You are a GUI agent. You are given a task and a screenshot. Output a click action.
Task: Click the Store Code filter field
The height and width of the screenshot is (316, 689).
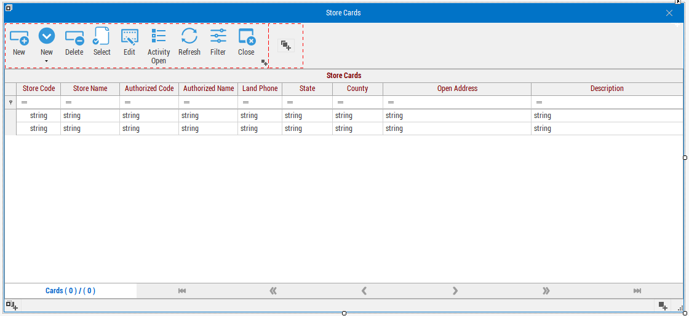[x=39, y=102]
